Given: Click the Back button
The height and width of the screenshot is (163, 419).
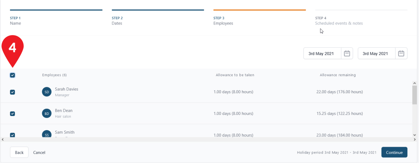Looking at the screenshot, I should click(x=19, y=152).
